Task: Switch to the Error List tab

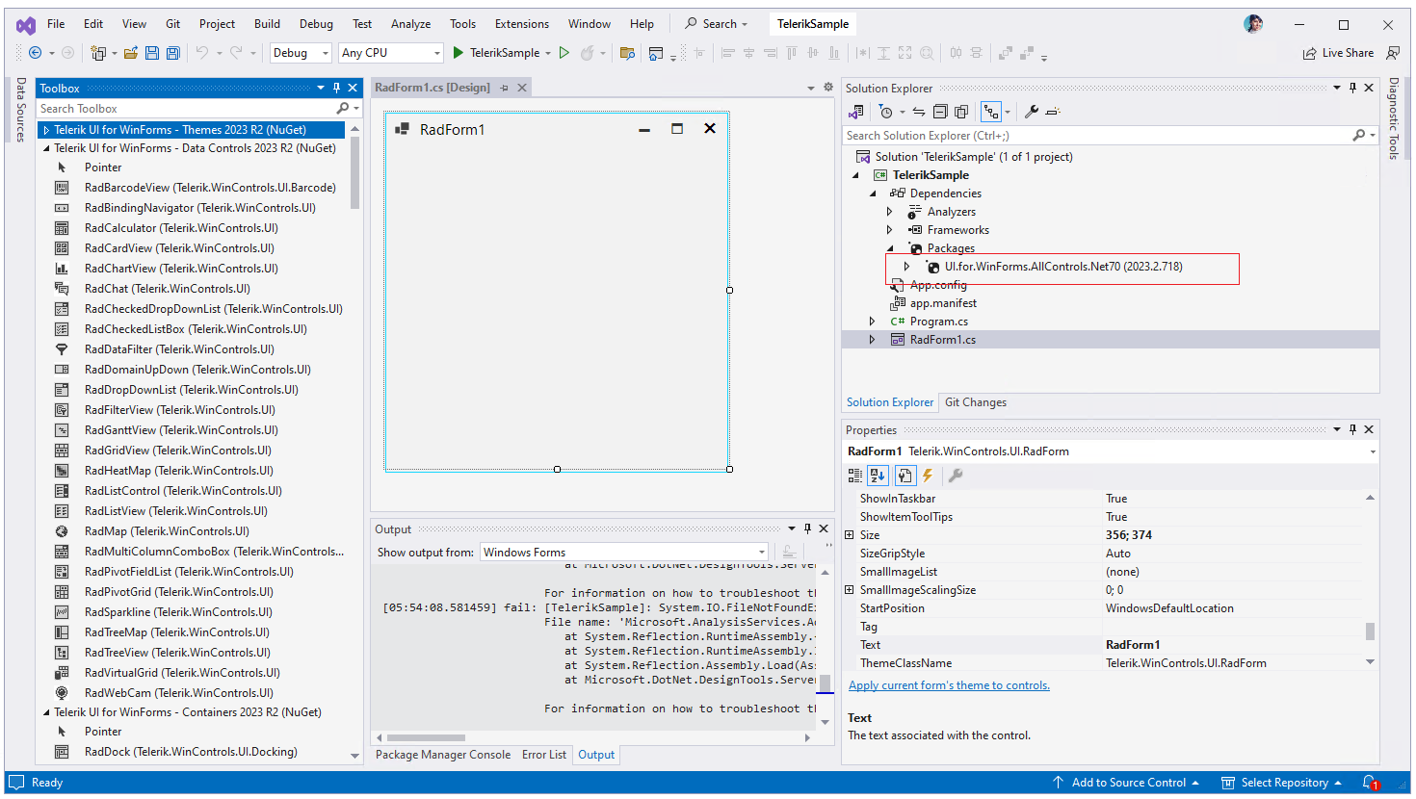Action: 543,755
